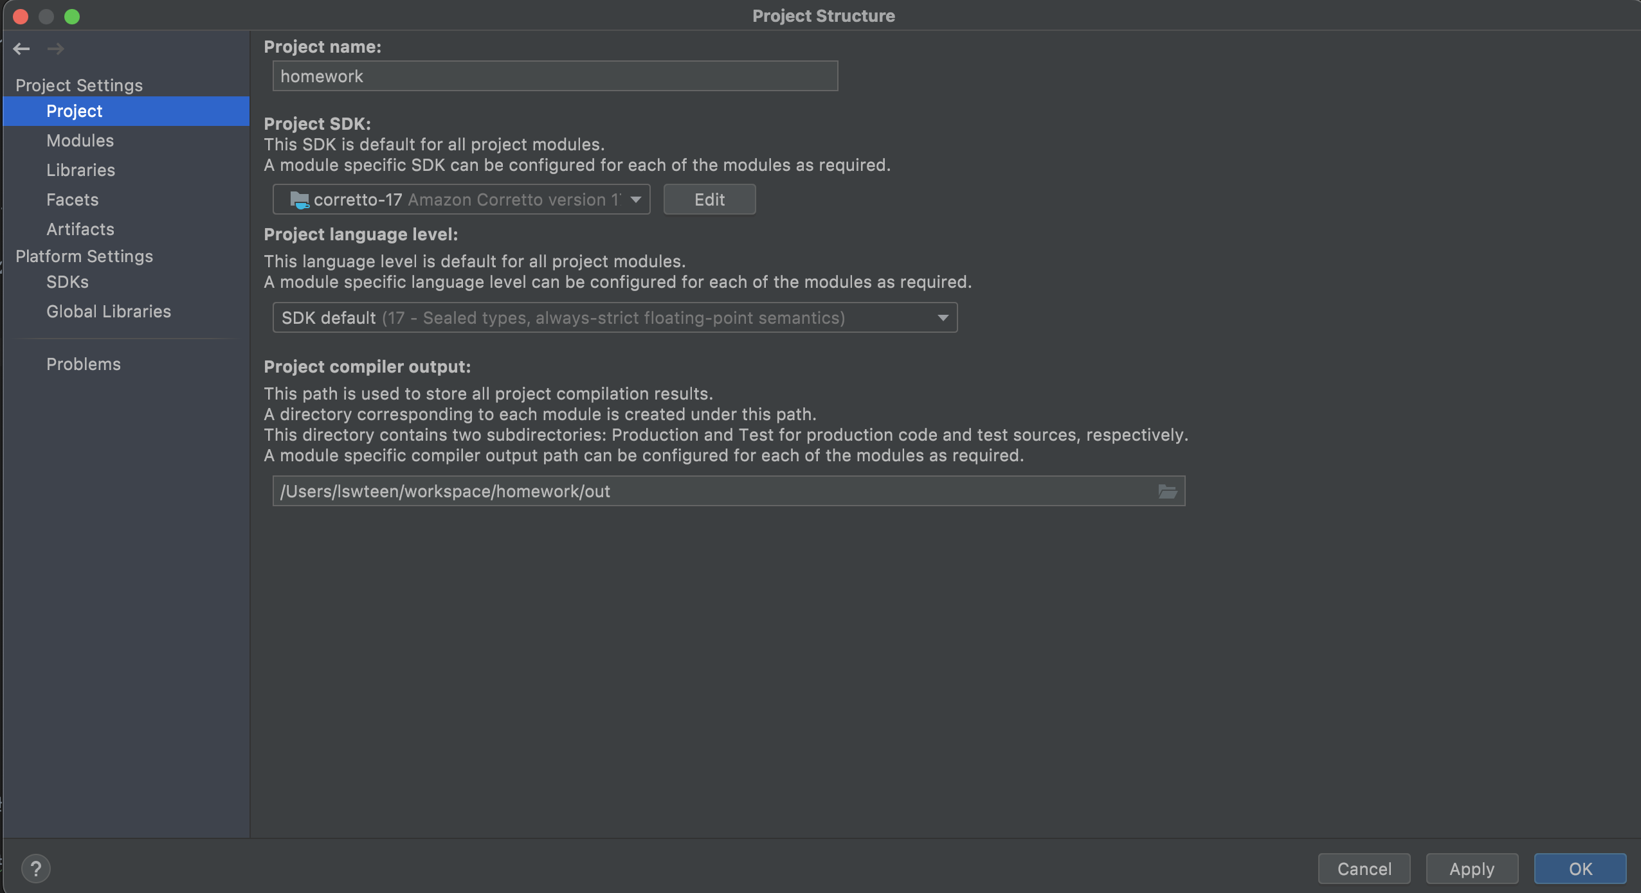Open the Project SDK dropdown

[x=635, y=200]
